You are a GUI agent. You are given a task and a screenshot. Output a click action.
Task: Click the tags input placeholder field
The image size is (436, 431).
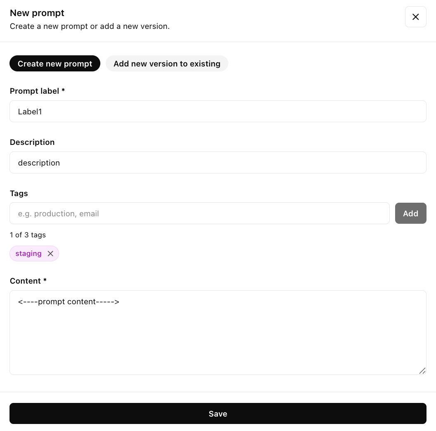(x=199, y=213)
